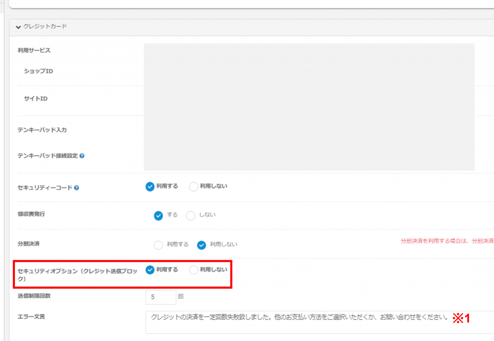Focus the 送信制限回数 number field

pos(161,297)
